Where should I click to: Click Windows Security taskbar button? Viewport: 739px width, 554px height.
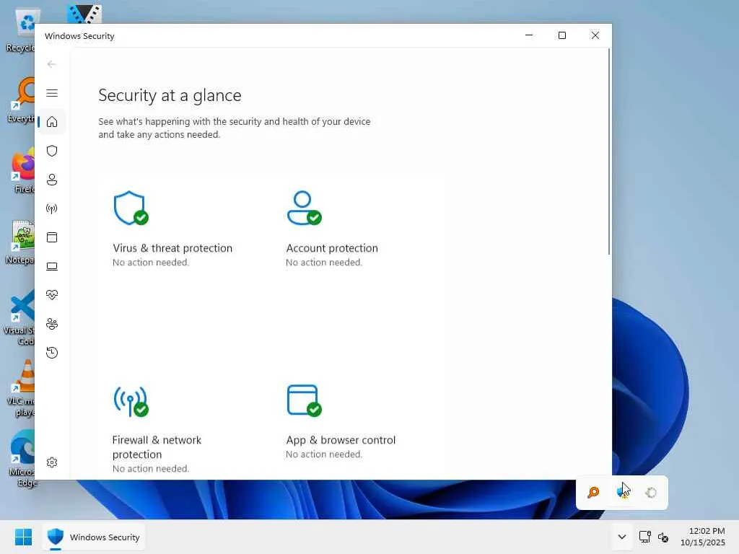point(95,537)
